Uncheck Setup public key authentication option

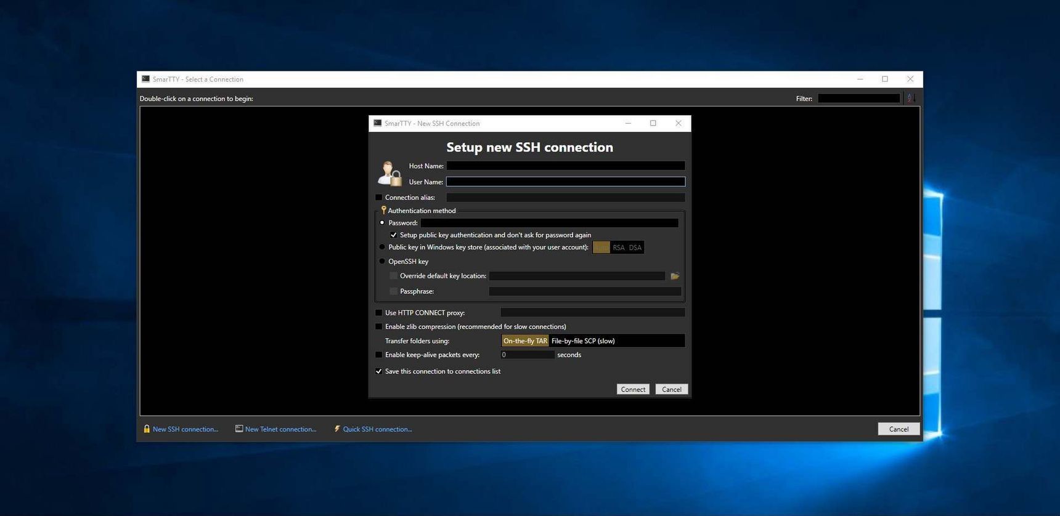[393, 235]
